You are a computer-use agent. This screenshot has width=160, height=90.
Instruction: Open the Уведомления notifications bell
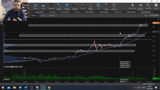click(x=132, y=6)
